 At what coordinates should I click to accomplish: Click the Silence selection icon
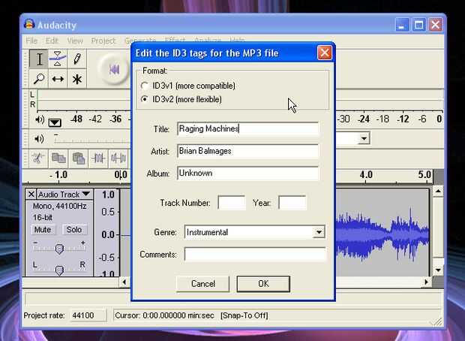pos(118,158)
